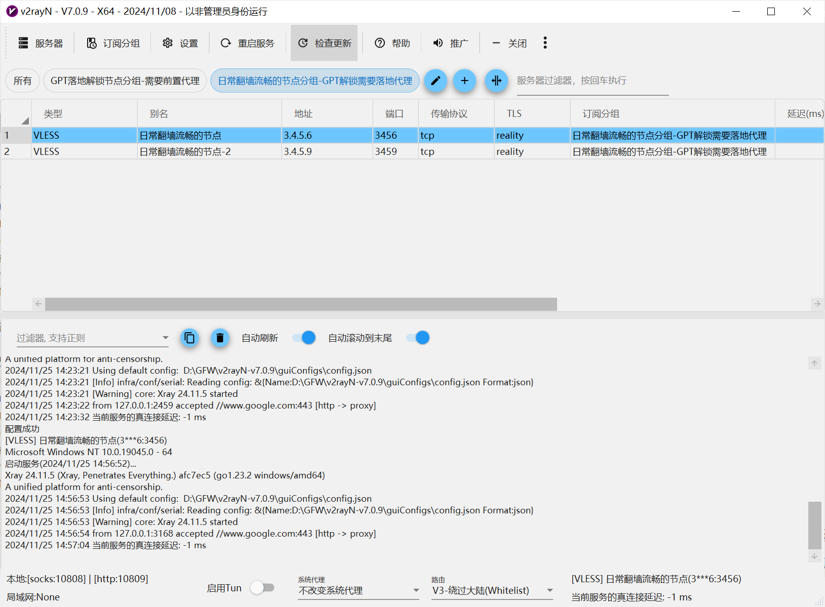This screenshot has width=825, height=607.
Task: Open the 服务器 servers menu
Action: 41,43
